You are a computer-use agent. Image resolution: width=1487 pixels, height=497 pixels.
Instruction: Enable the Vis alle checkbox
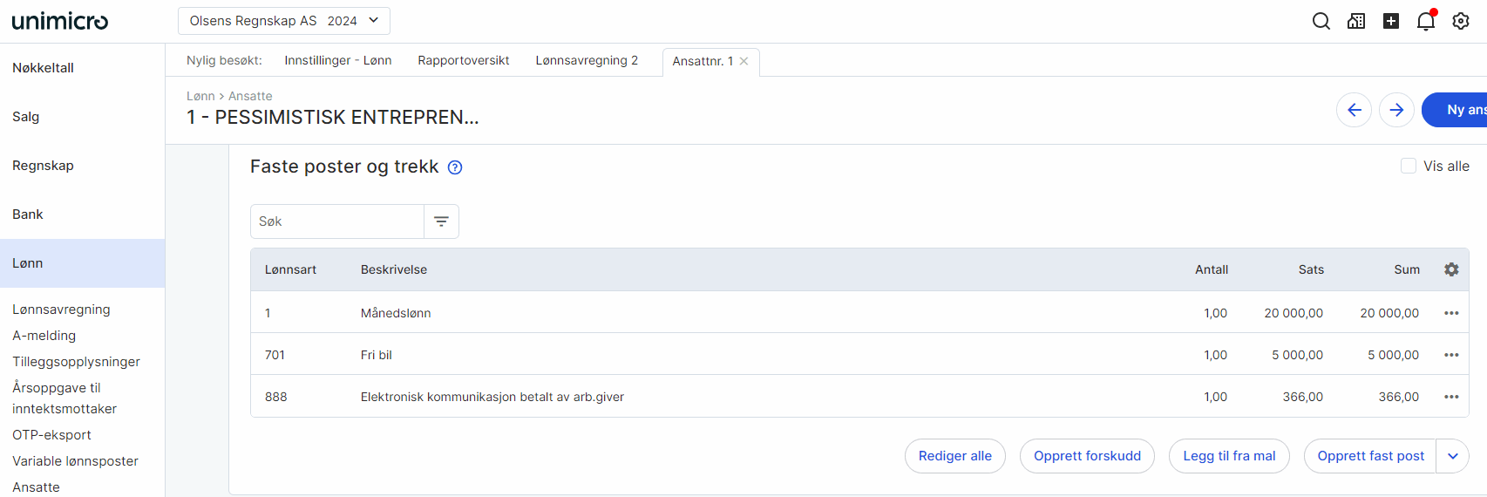pos(1409,166)
